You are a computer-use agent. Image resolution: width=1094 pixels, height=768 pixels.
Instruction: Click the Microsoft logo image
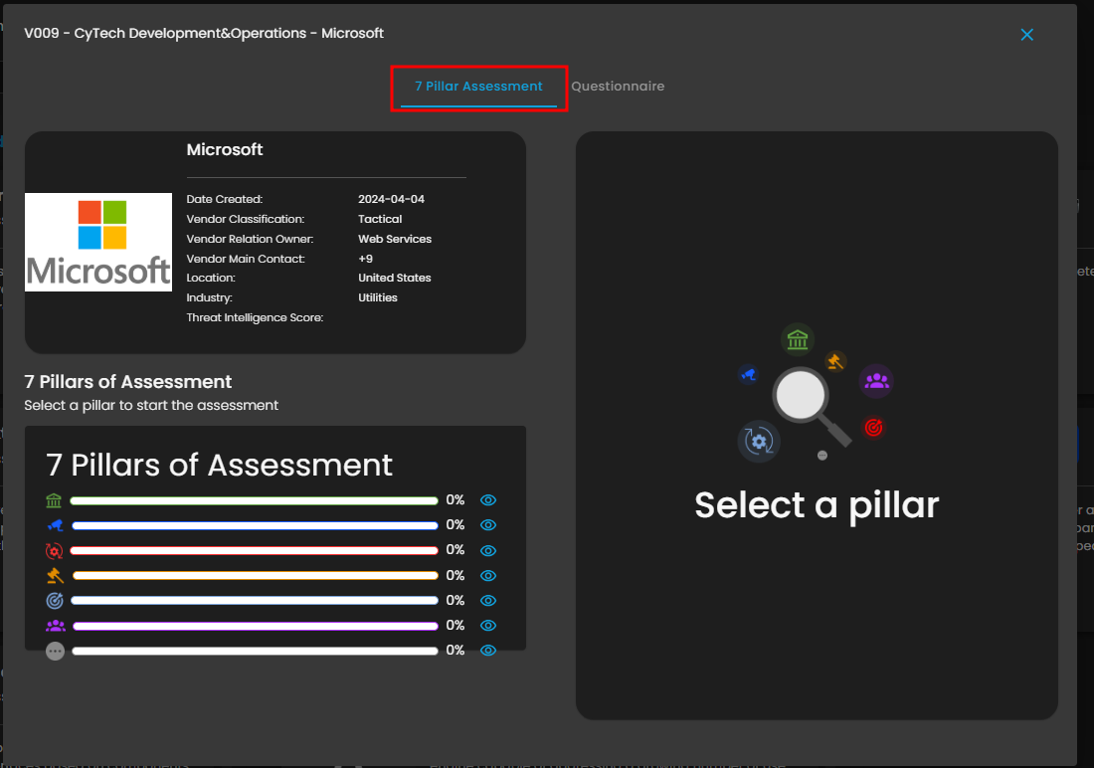(x=98, y=243)
